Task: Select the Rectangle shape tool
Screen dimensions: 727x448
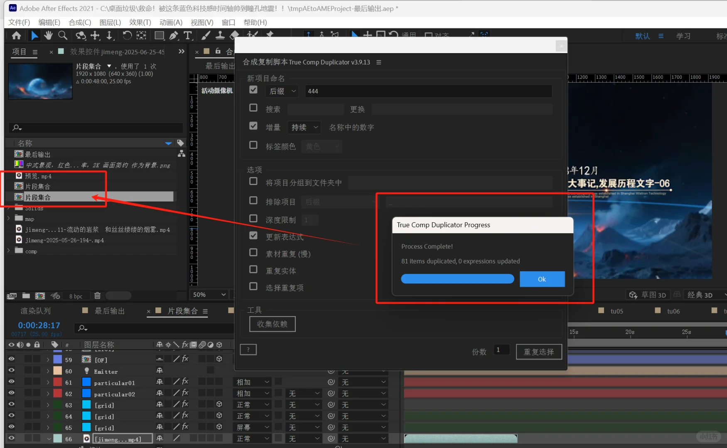Action: click(x=159, y=36)
